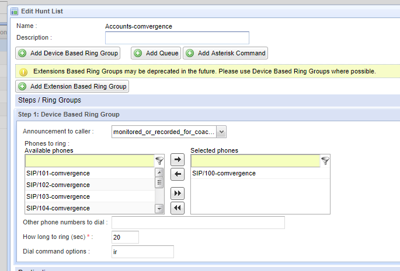The height and width of the screenshot is (271, 400).
Task: Click double-left arrow to remove all phones
Action: 178,208
